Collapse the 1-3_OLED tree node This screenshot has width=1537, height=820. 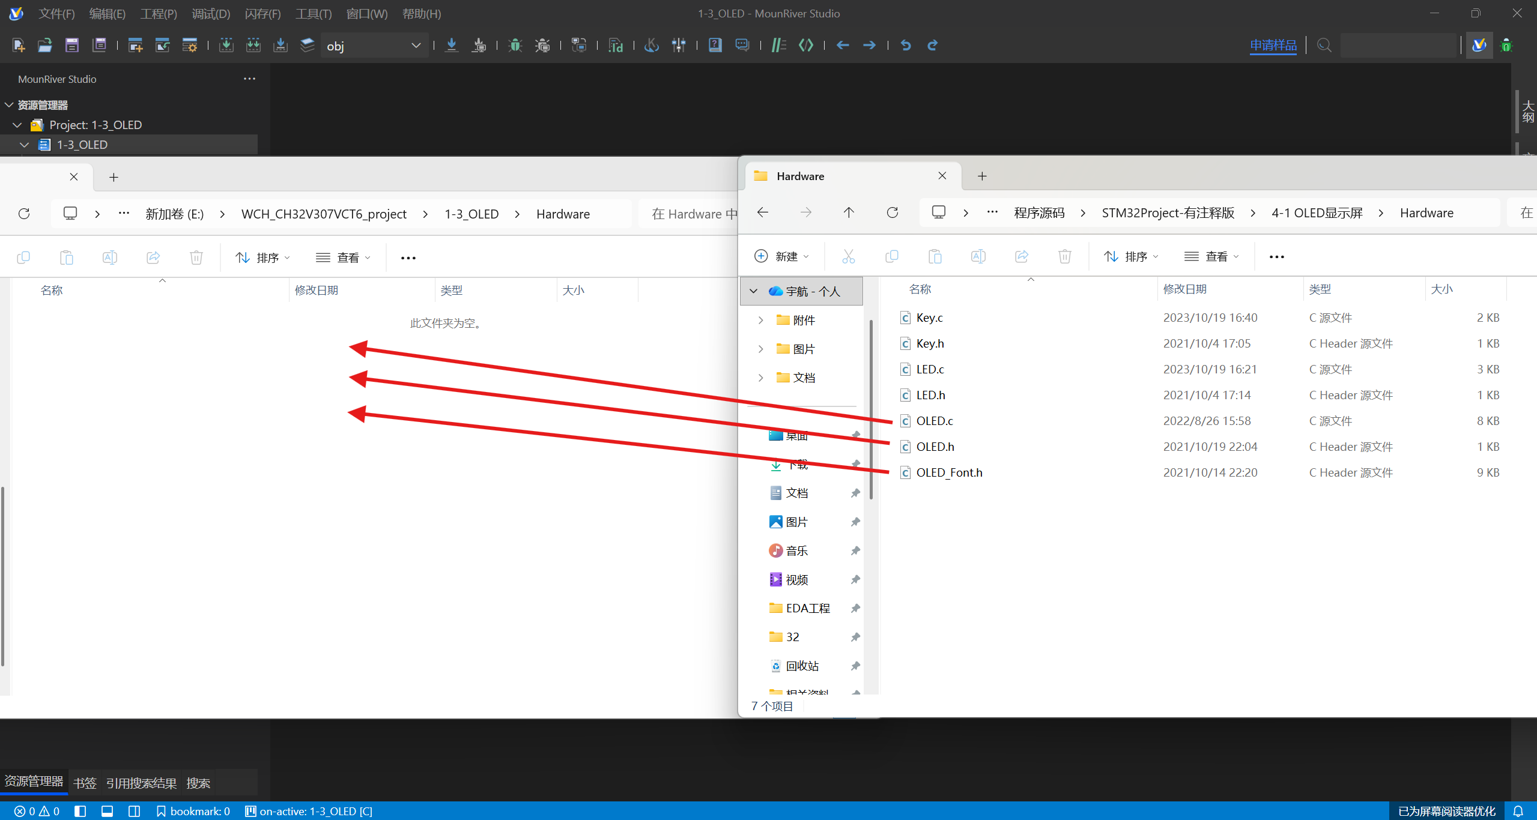pos(24,145)
